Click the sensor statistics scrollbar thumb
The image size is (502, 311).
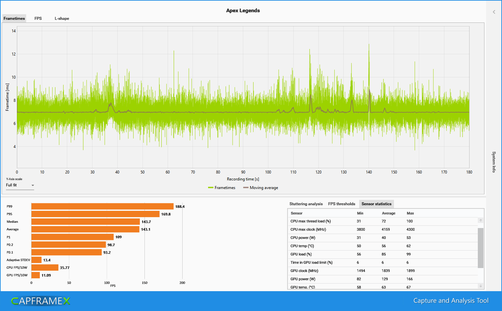click(x=480, y=248)
